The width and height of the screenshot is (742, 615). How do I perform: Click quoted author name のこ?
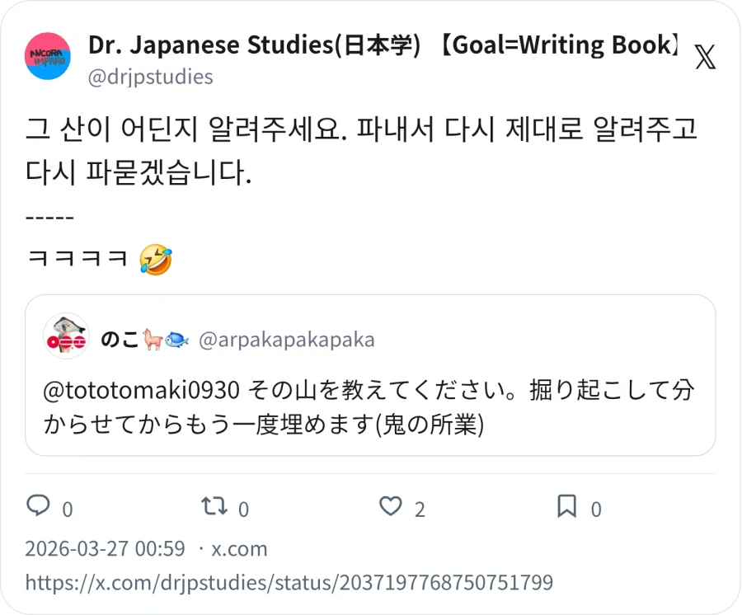click(x=120, y=340)
